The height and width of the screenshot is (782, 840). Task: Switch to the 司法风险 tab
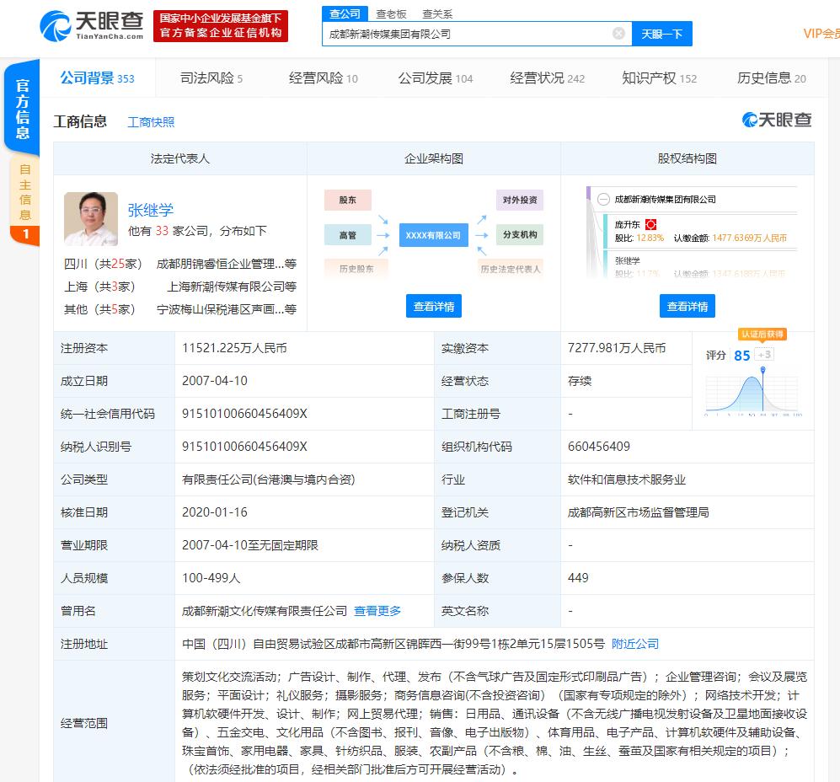tap(206, 78)
